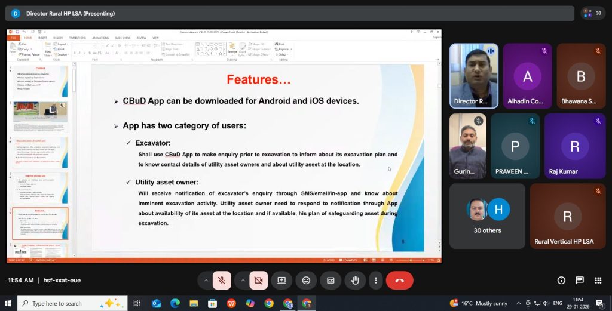This screenshot has width=612, height=311.
Task: Open audio settings arrow beside microphone
Action: pos(206,280)
